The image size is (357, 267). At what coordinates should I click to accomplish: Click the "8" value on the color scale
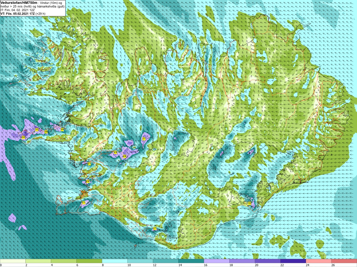[102, 265]
